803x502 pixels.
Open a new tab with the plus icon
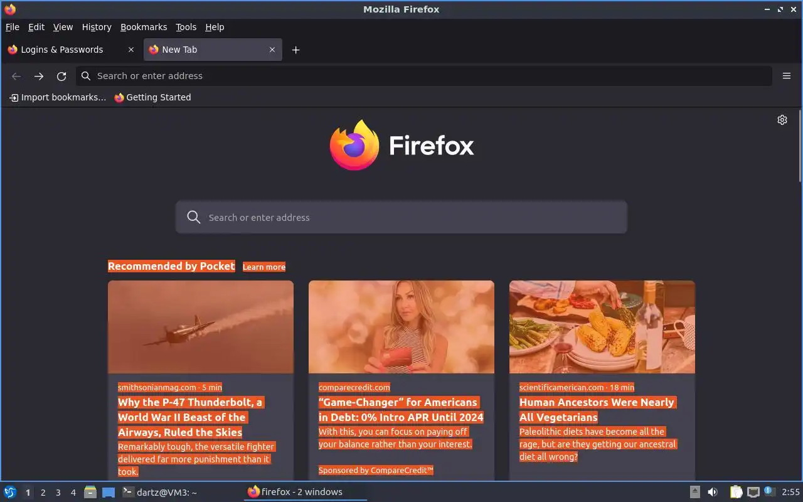coord(295,50)
